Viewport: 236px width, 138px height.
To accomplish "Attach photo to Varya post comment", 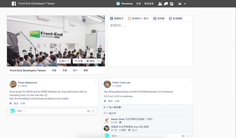I will click(x=89, y=111).
